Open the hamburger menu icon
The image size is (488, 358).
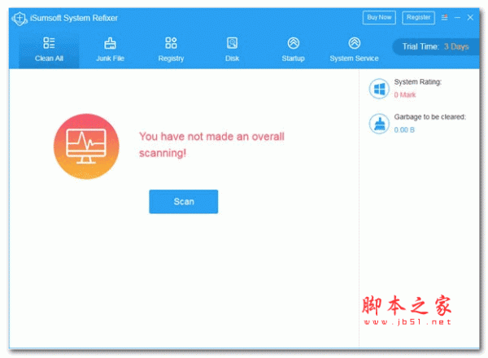[x=444, y=17]
